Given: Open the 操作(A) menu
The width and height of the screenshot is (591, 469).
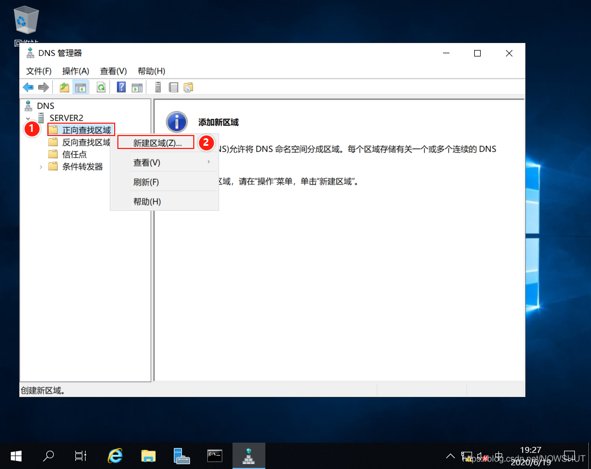Looking at the screenshot, I should coord(75,71).
